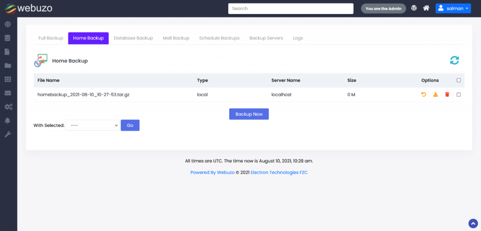Delete the homebackup file using the trash icon
This screenshot has height=231, width=481.
click(x=447, y=95)
